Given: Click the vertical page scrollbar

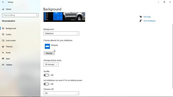Looking at the screenshot, I should point(172,56).
